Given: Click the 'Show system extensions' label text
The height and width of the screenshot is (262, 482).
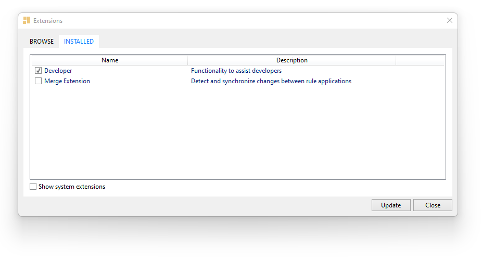Looking at the screenshot, I should click(72, 187).
